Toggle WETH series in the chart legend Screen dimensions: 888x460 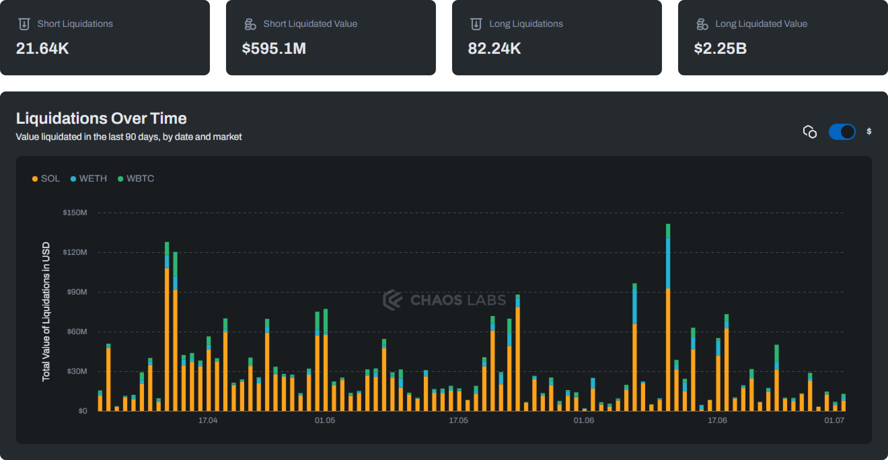click(x=88, y=179)
